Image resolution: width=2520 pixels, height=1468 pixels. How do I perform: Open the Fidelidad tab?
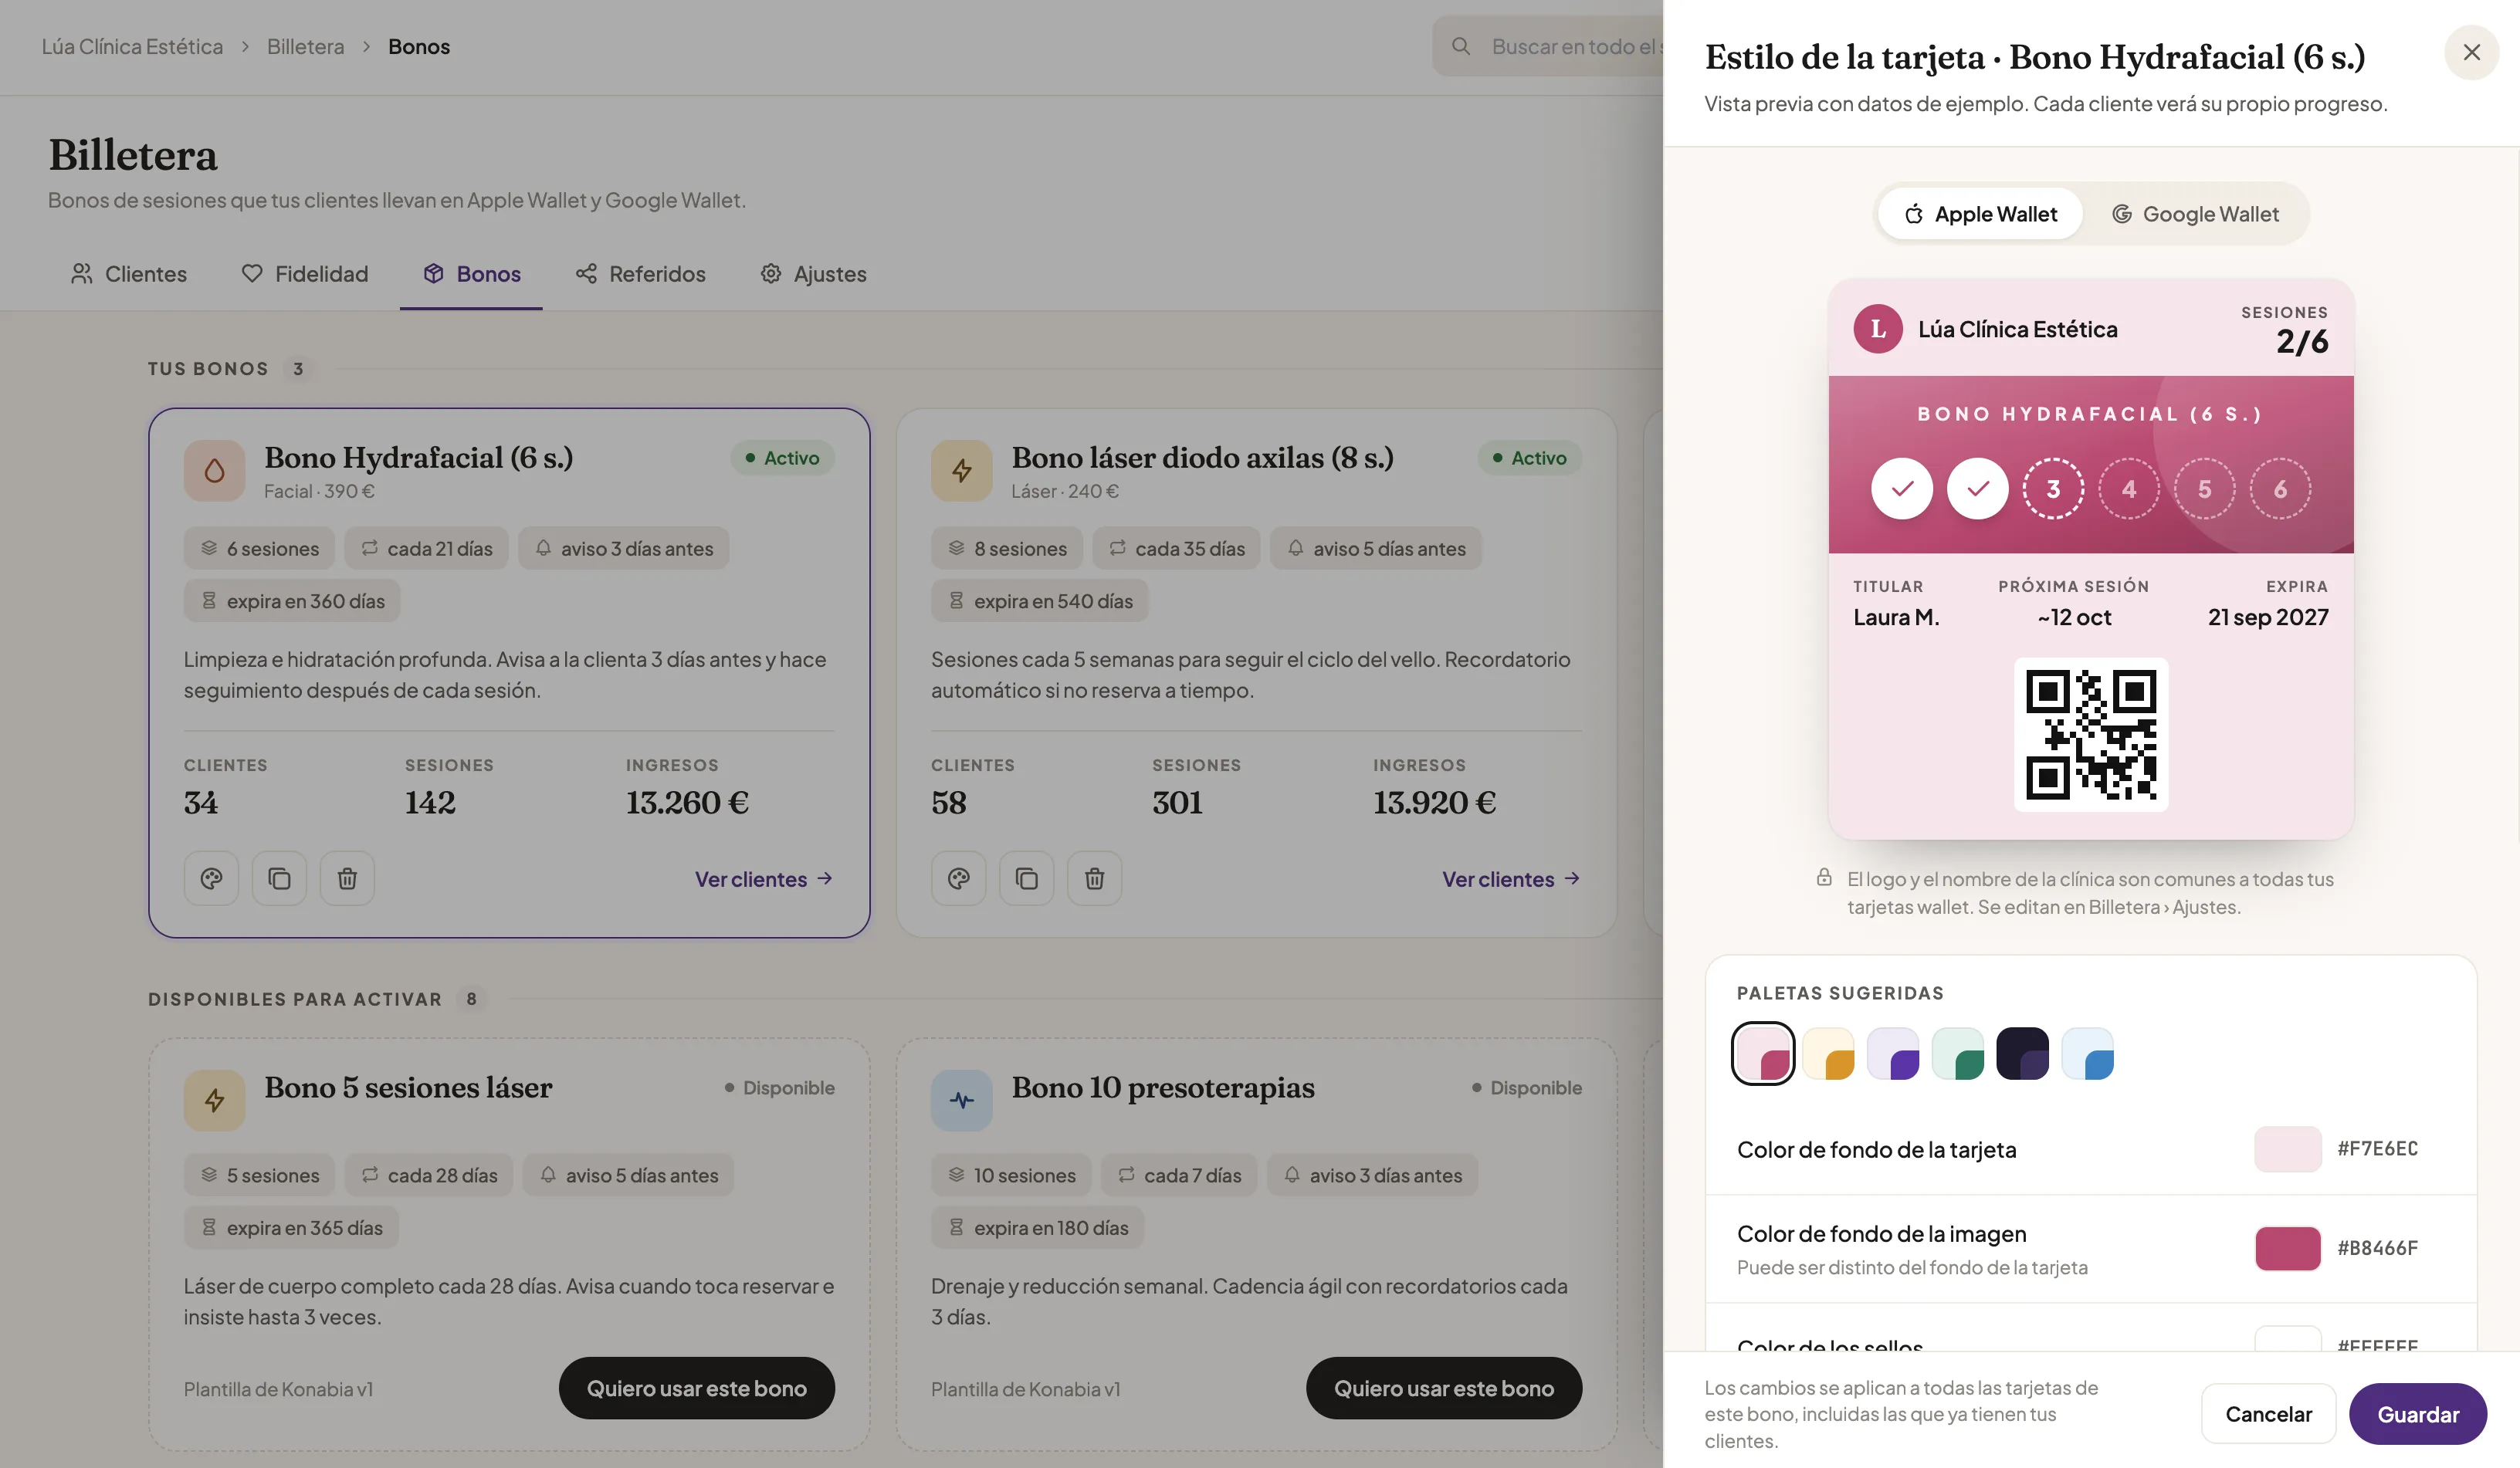(305, 274)
